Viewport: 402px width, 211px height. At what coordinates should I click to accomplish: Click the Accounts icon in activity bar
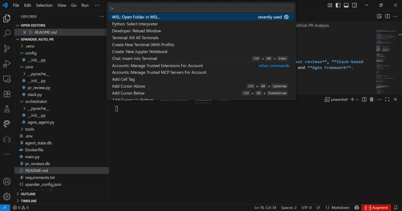[x=7, y=181]
